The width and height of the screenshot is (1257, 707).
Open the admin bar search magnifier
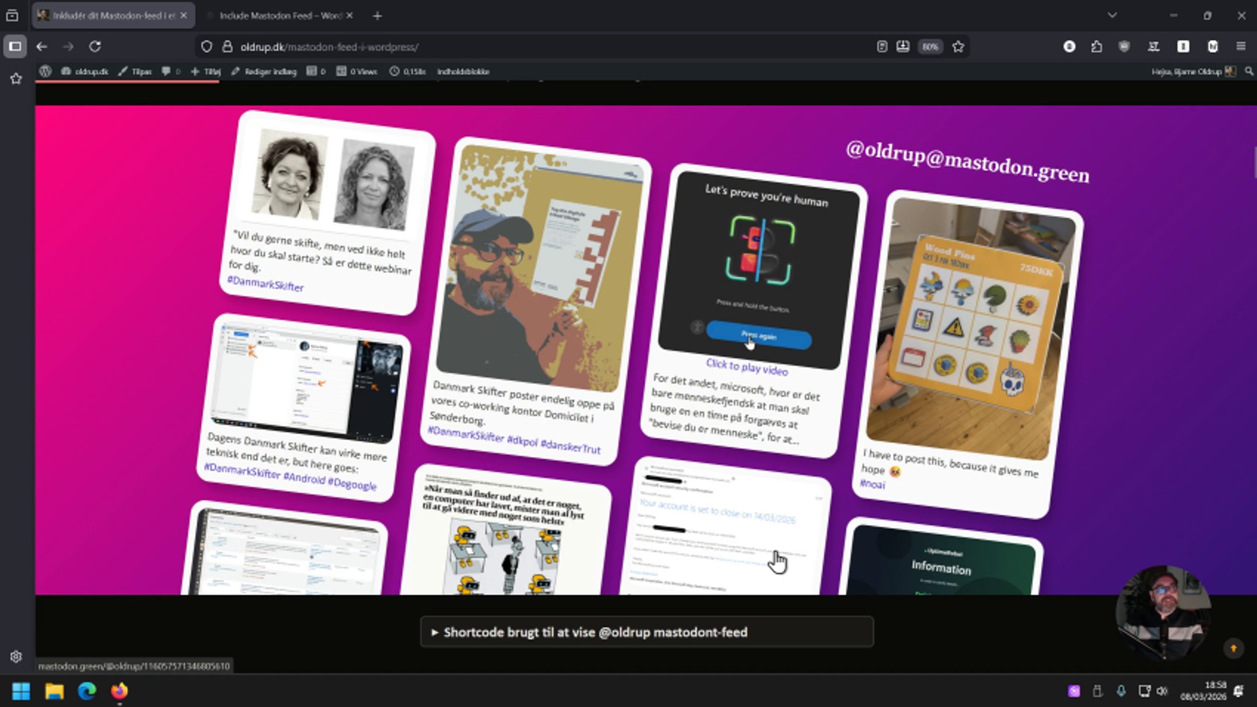[x=1249, y=71]
